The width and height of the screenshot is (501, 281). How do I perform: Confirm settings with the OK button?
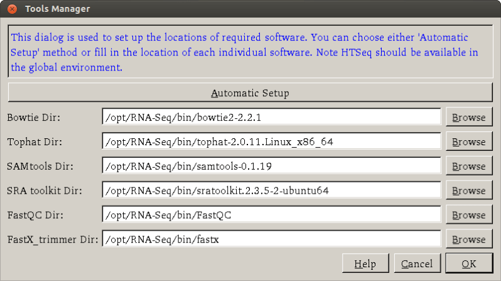coord(469,263)
